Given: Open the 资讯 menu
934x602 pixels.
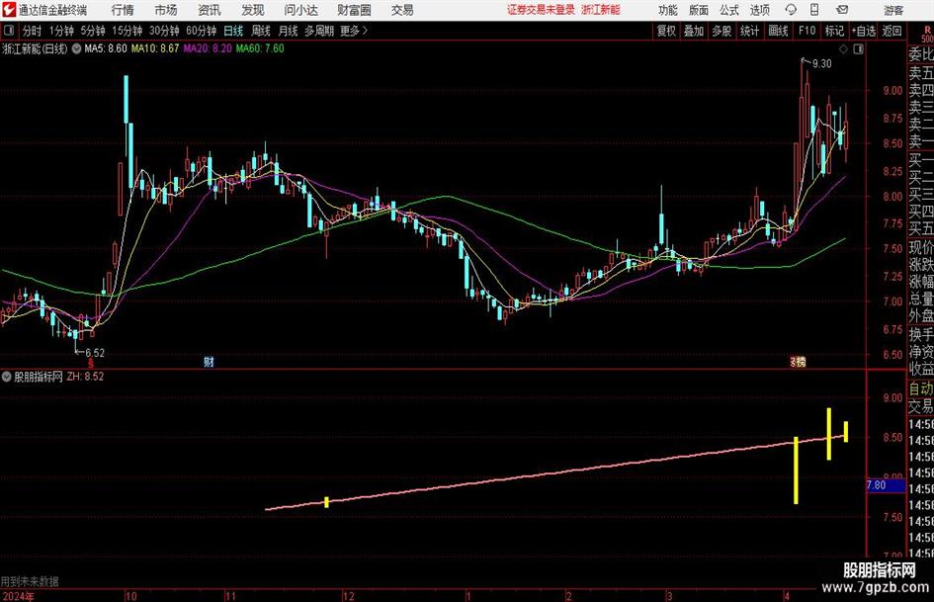Looking at the screenshot, I should point(210,10).
